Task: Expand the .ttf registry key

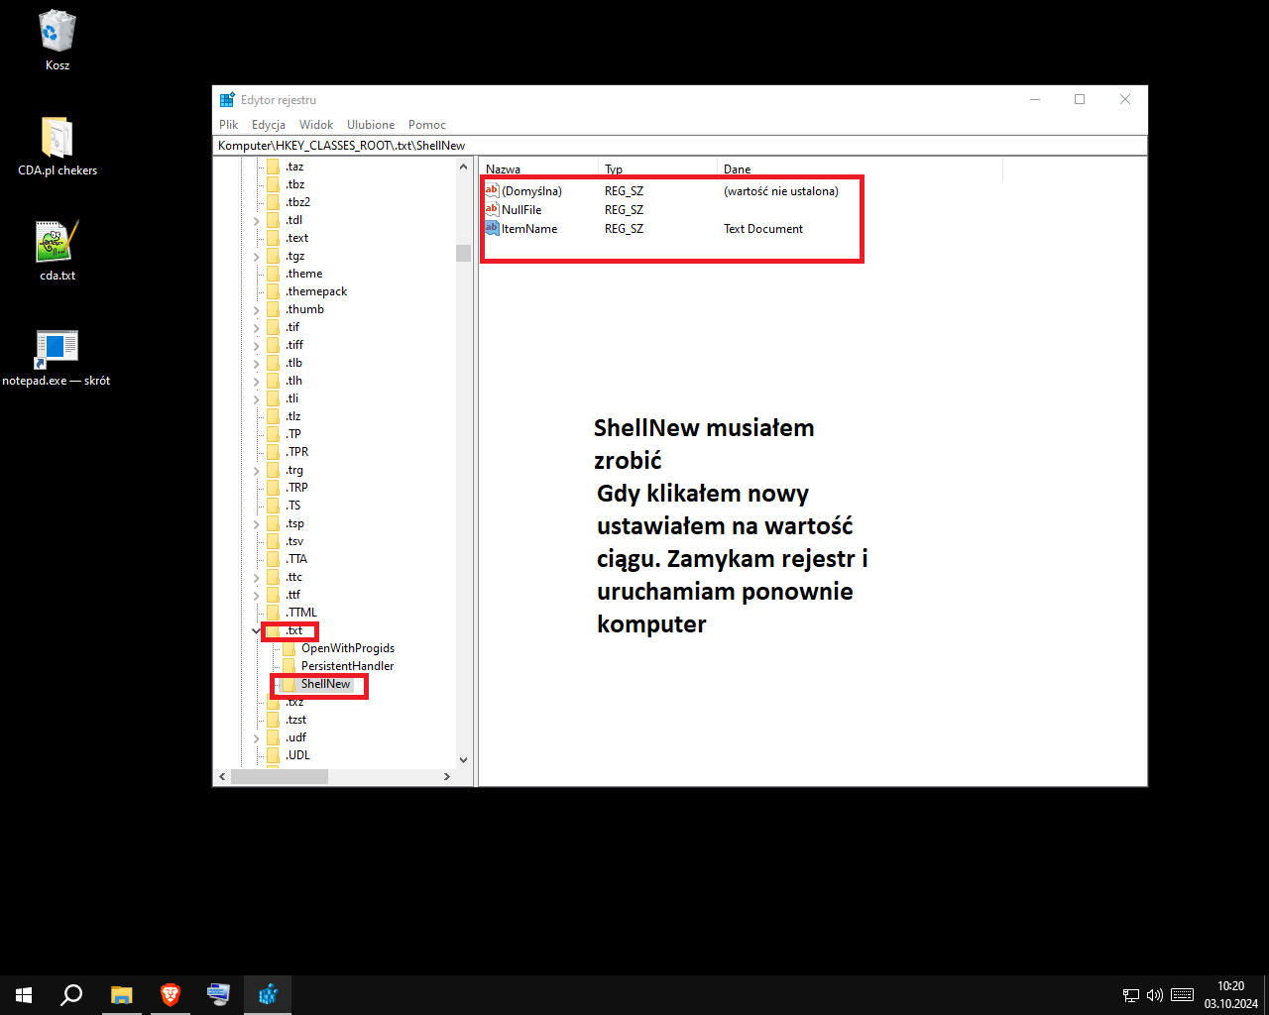Action: pos(257,595)
